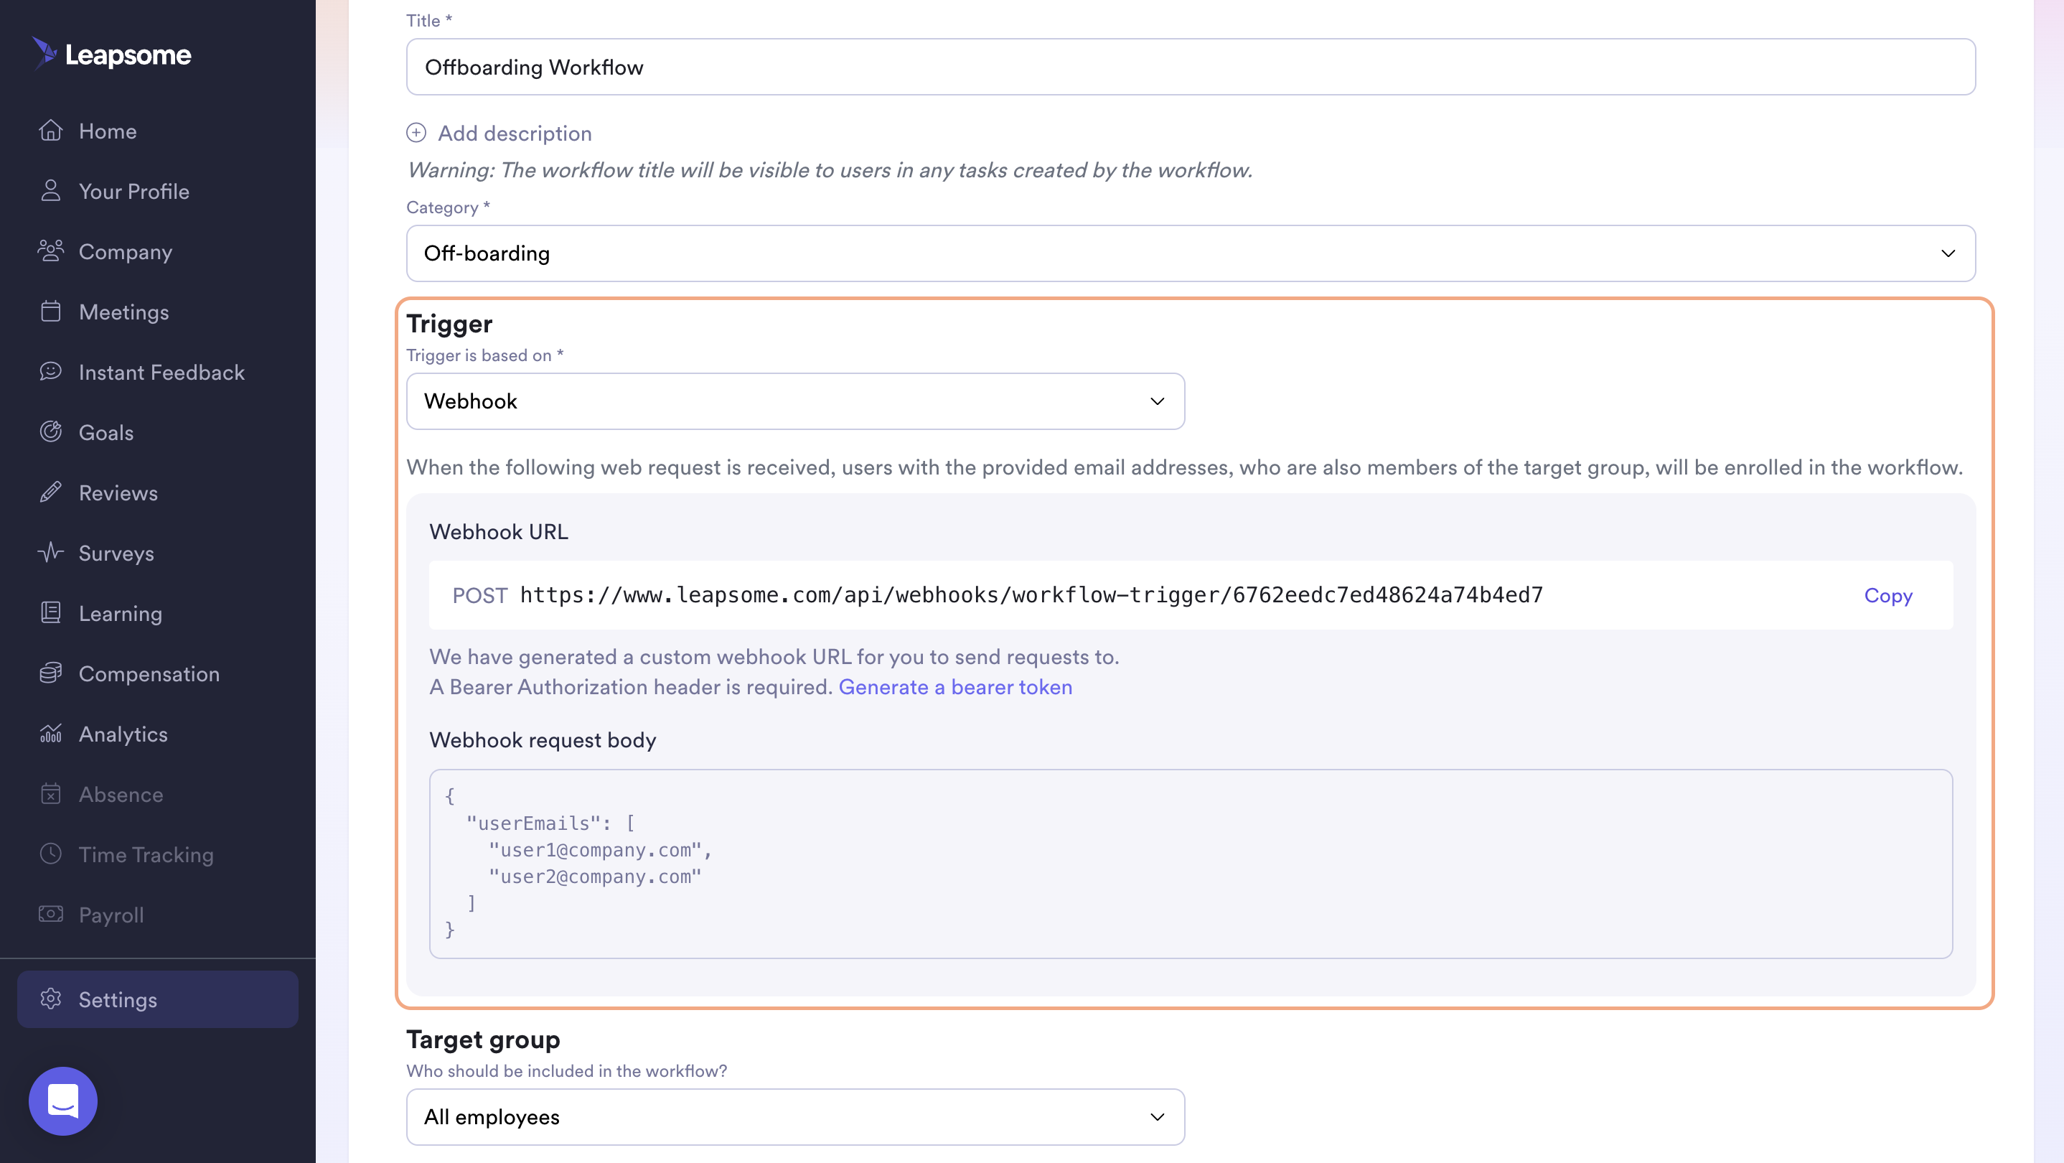Viewport: 2064px width, 1163px height.
Task: Click the "userEmails" key text
Action: click(533, 823)
